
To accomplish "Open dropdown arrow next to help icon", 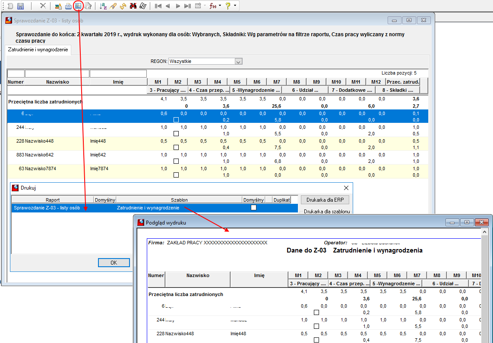I will pyautogui.click(x=235, y=6).
